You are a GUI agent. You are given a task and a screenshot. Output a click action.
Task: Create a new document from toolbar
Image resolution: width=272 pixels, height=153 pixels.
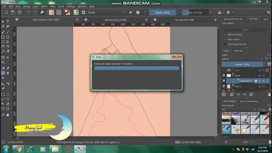point(6,12)
